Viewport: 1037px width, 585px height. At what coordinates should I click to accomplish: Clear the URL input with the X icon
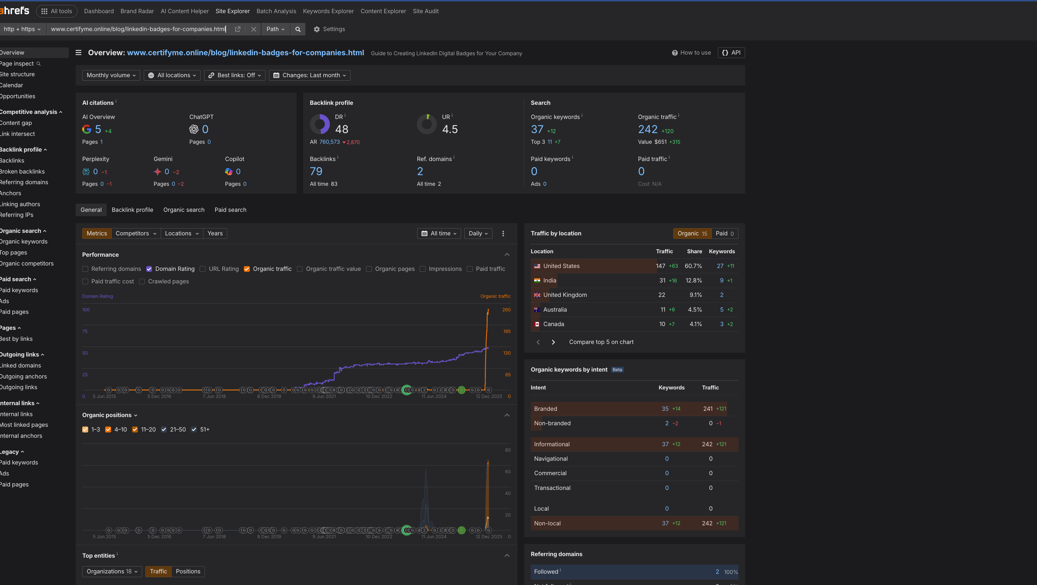[254, 29]
